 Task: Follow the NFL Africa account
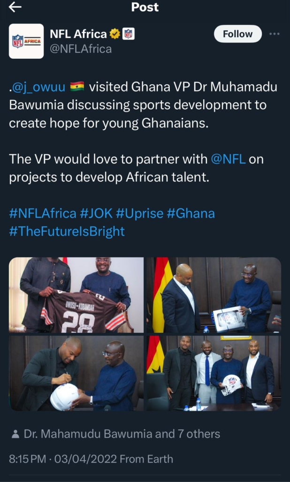pos(237,34)
